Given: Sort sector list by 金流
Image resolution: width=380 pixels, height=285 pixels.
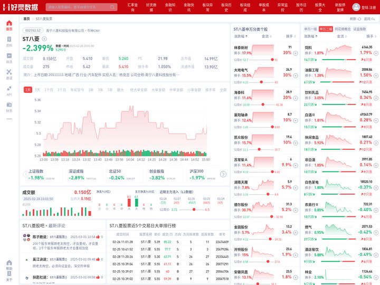Looking at the screenshot, I should [x=341, y=36].
